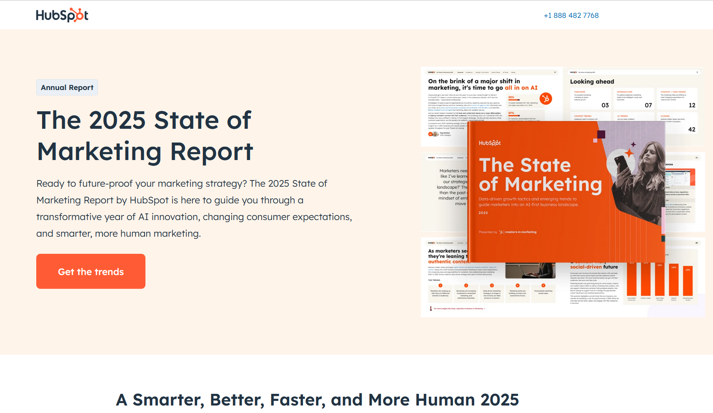Click the phone number +1 888 482 7768
This screenshot has width=713, height=413.
pyautogui.click(x=571, y=15)
